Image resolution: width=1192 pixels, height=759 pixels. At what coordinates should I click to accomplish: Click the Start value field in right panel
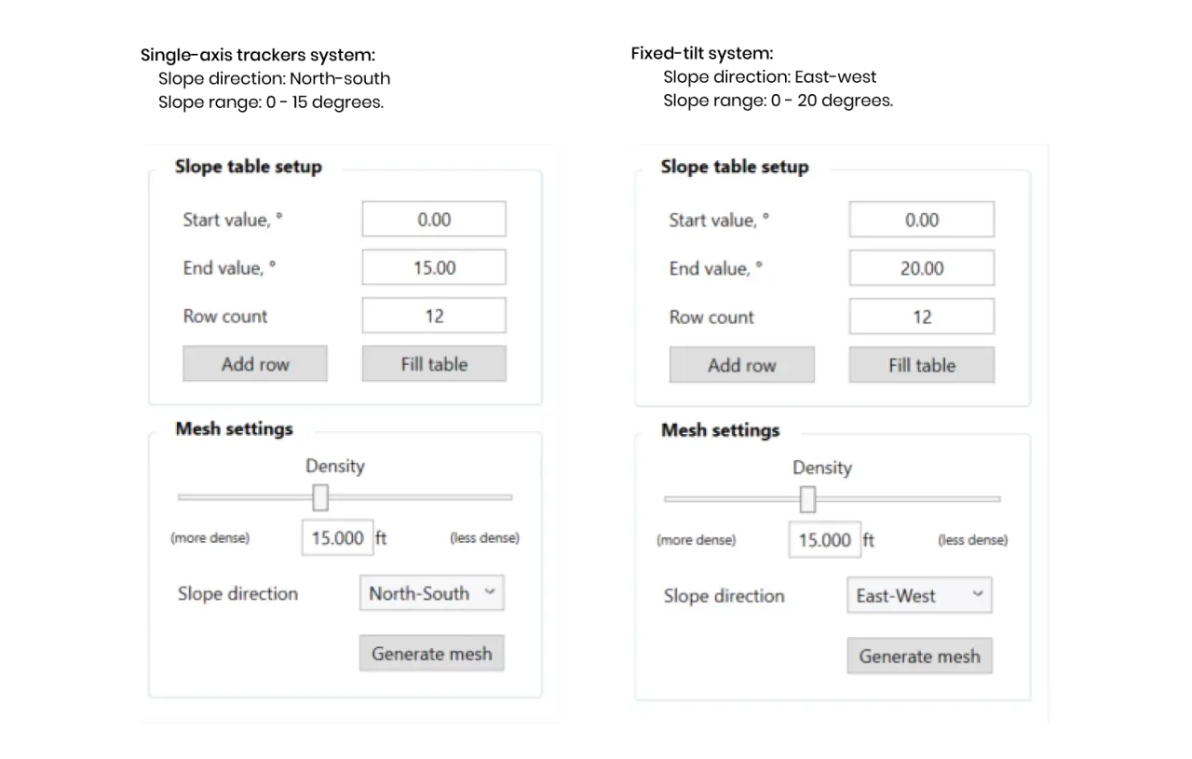click(x=921, y=220)
